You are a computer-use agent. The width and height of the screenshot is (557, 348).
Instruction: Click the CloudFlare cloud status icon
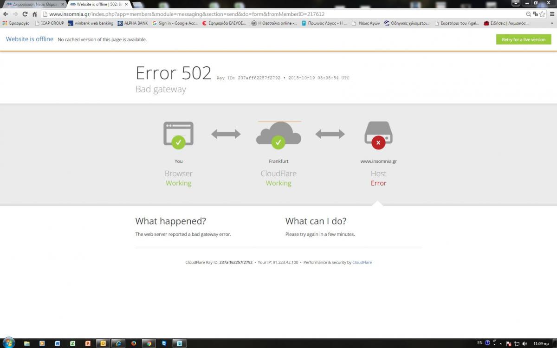[x=278, y=135]
